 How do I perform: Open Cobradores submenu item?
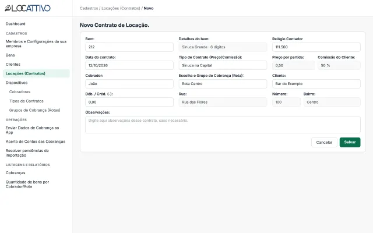(20, 92)
